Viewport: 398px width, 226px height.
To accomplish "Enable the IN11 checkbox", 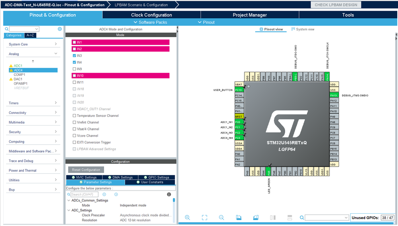I will coord(74,82).
